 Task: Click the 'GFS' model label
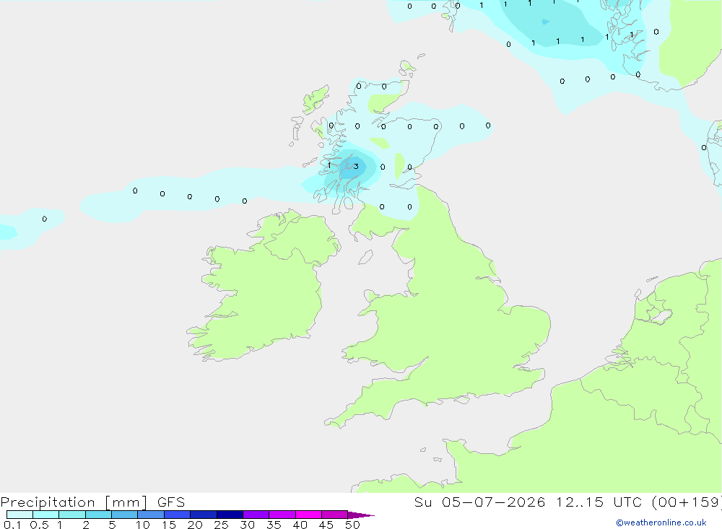pos(171,502)
